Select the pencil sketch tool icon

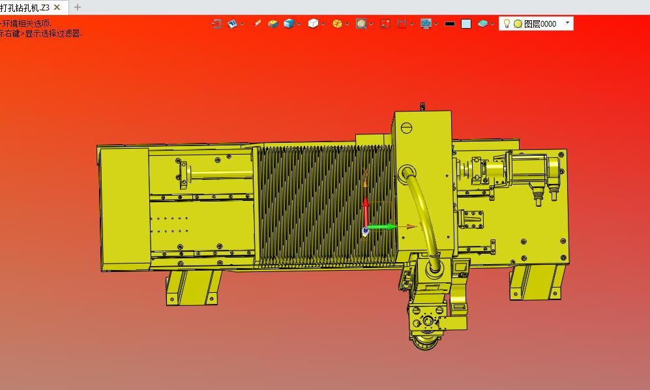coord(258,23)
